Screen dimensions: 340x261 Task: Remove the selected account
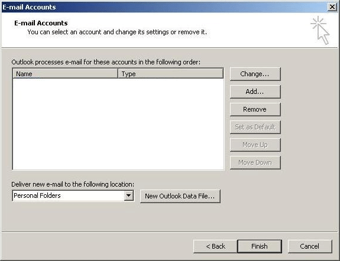click(255, 109)
